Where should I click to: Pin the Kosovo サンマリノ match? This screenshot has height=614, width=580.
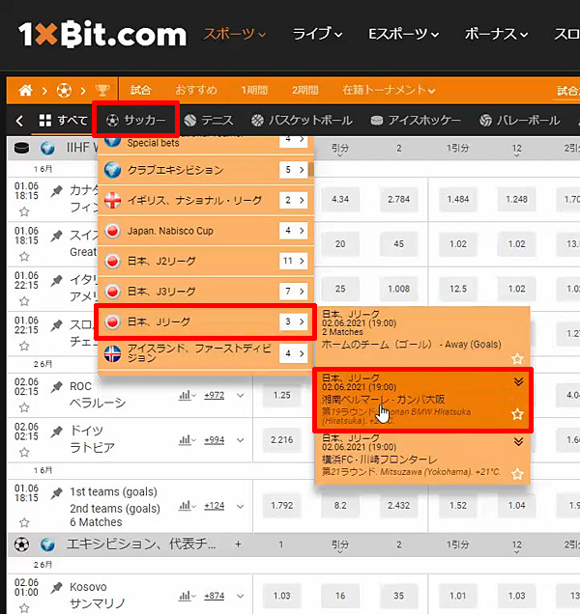[x=56, y=587]
